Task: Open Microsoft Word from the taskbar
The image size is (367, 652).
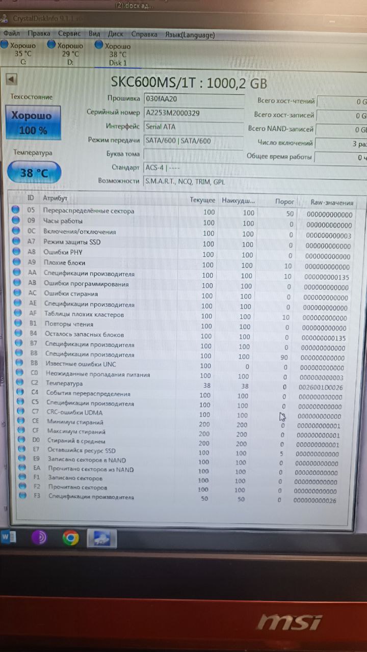Action: point(9,537)
